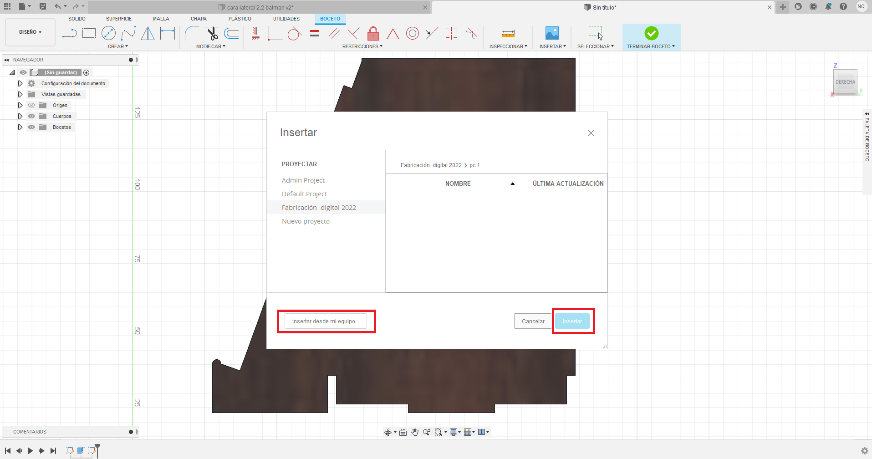Select the Line sketch tool
This screenshot has height=459, width=872.
click(69, 33)
